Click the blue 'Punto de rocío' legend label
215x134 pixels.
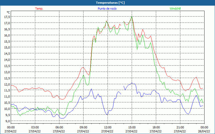coord(107,9)
